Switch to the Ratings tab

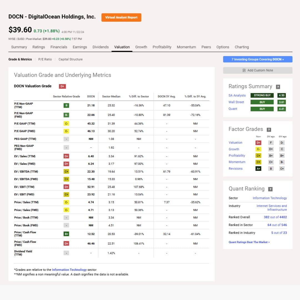[x=39, y=47]
